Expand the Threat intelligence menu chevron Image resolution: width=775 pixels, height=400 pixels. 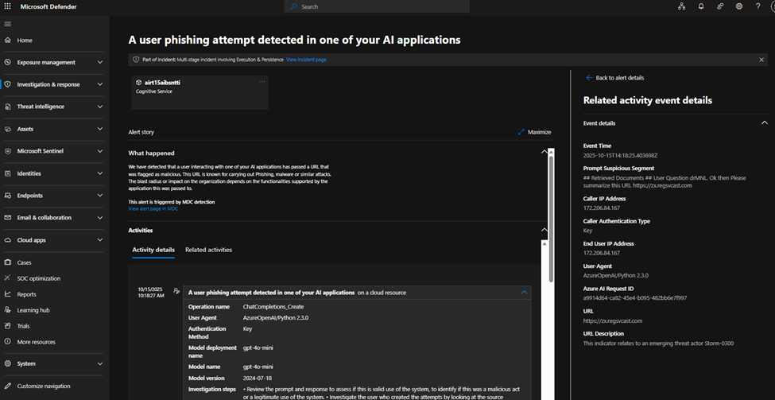coord(100,107)
